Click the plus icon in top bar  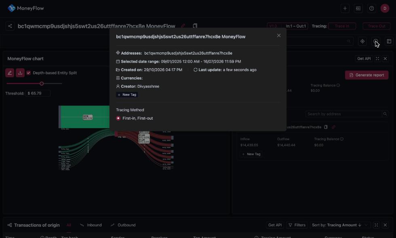pyautogui.click(x=345, y=8)
